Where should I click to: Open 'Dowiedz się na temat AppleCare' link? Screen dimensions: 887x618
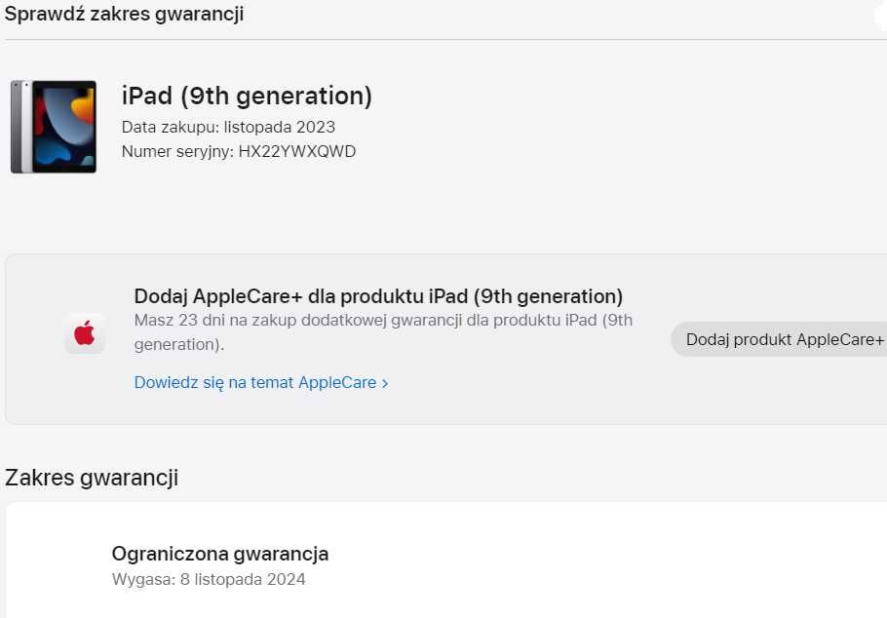coord(261,382)
